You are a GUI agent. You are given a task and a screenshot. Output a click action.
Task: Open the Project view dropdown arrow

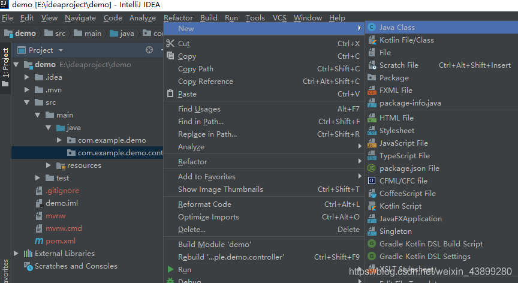pos(61,50)
